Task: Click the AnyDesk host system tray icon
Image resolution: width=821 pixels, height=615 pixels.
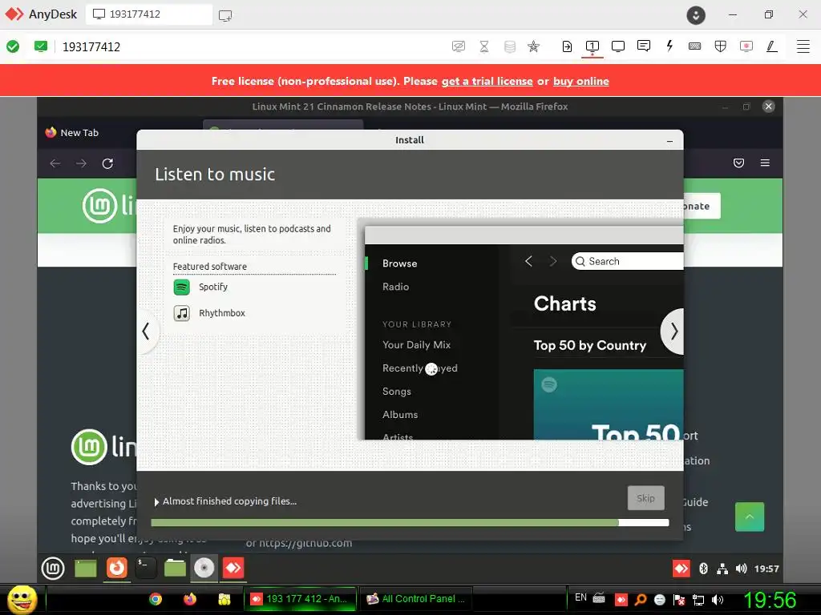Action: coord(621,600)
